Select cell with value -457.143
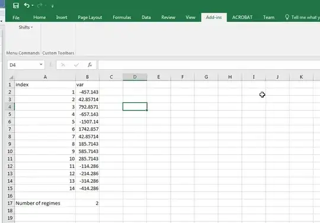Screen dimensions: 320x223 click(87, 92)
